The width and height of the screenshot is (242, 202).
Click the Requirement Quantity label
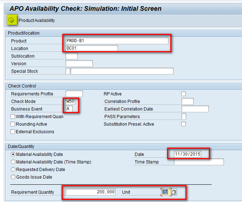point(32,192)
